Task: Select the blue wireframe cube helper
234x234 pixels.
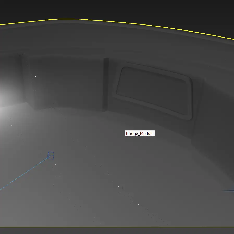Action: pyautogui.click(x=51, y=156)
